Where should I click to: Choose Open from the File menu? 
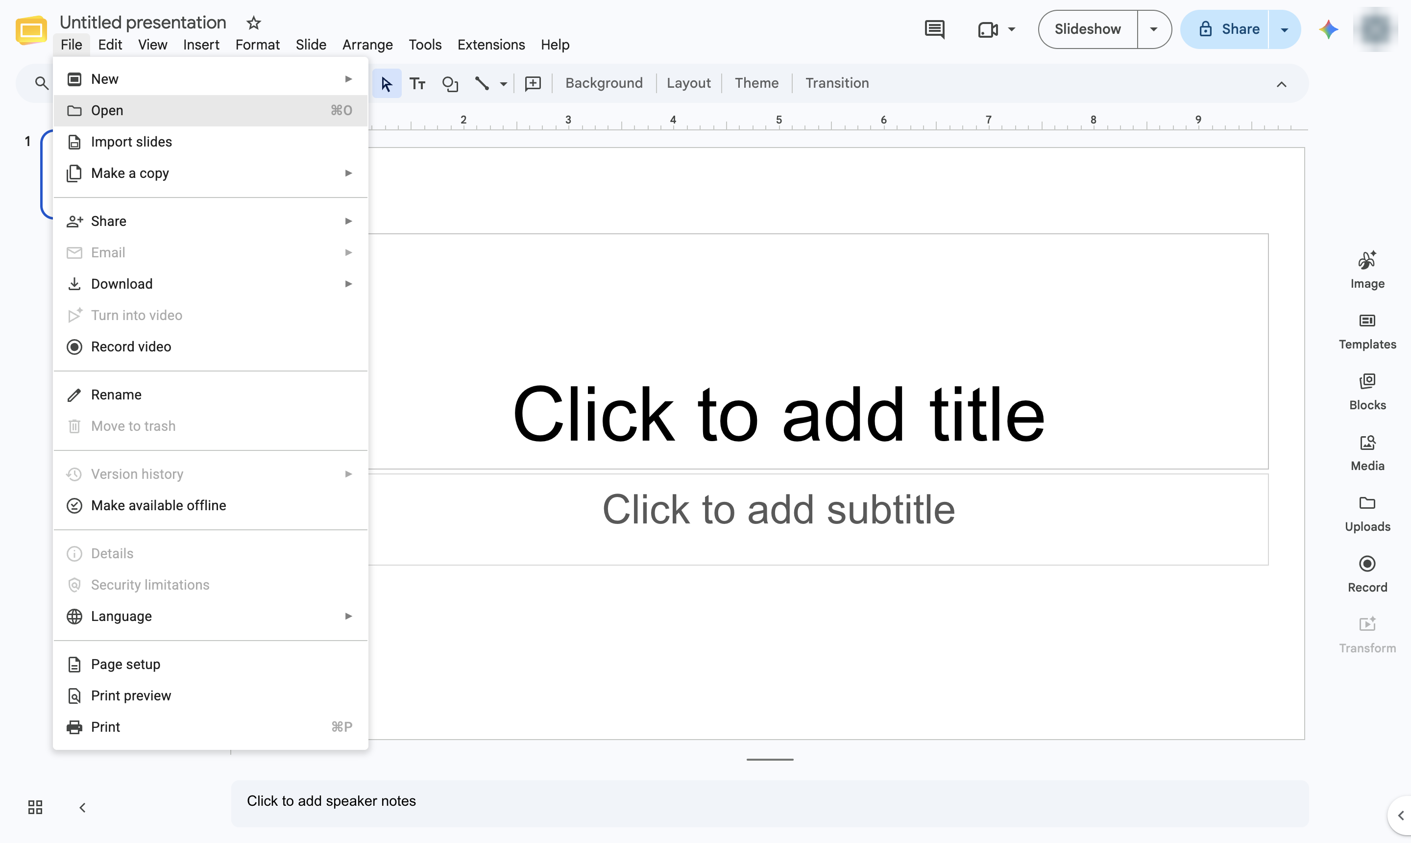click(210, 110)
